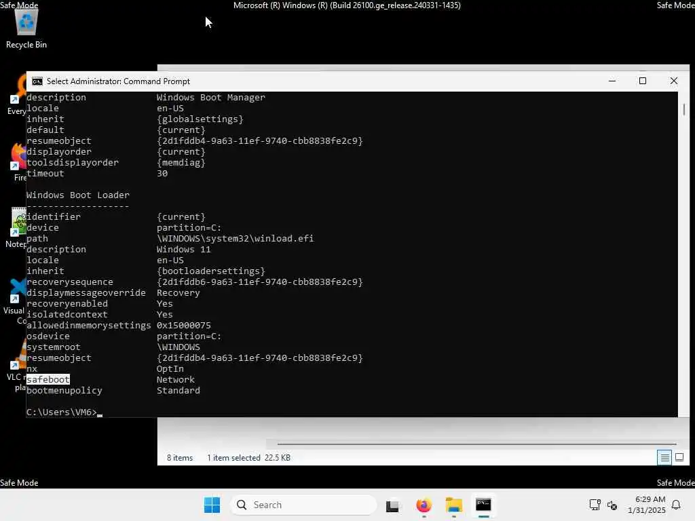Open Task View on the taskbar
695x521 pixels.
coord(392,505)
